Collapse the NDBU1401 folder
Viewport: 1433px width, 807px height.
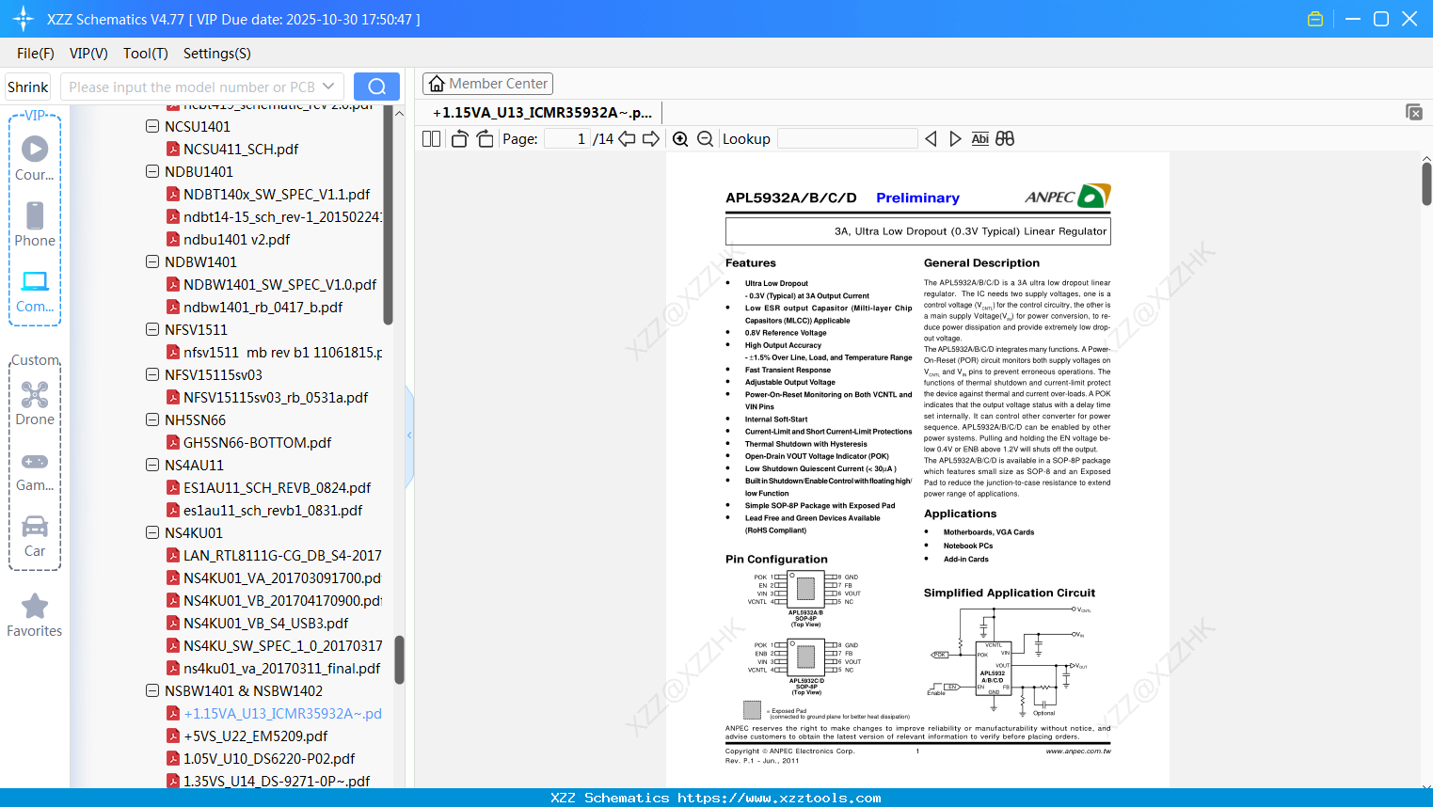pos(152,171)
